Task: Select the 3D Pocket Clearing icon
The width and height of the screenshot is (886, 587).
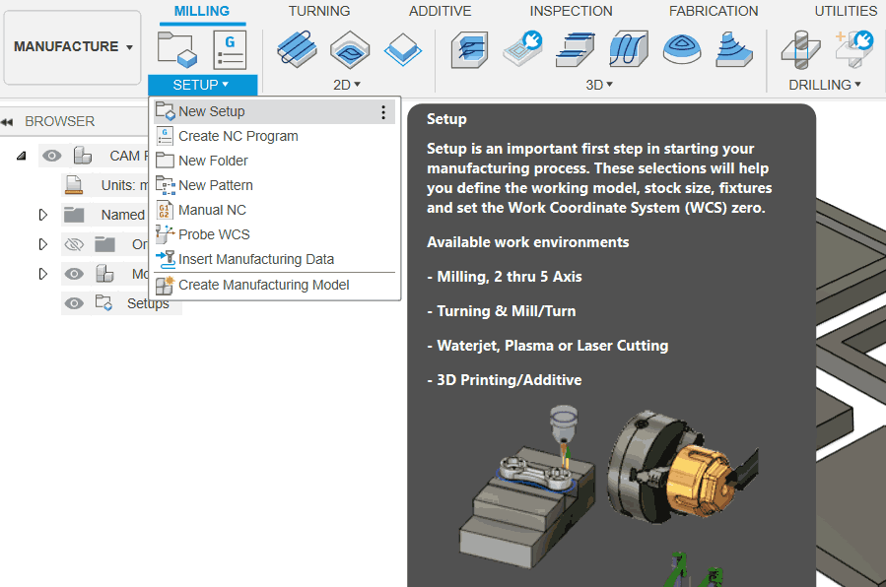Action: (x=522, y=49)
